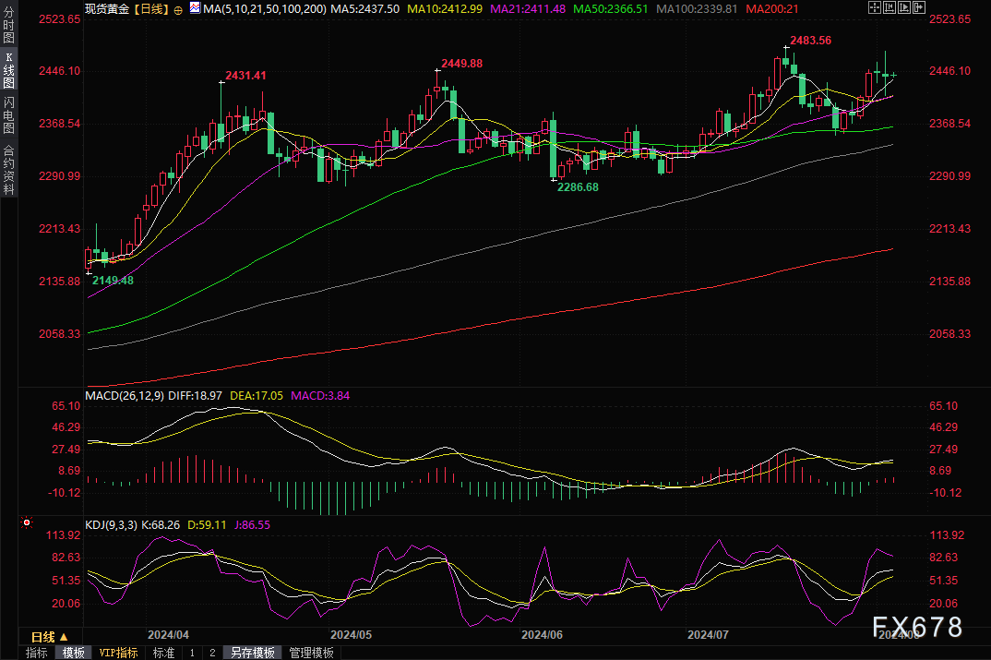Select the 模板 bottom tab
The image size is (991, 660).
click(73, 653)
